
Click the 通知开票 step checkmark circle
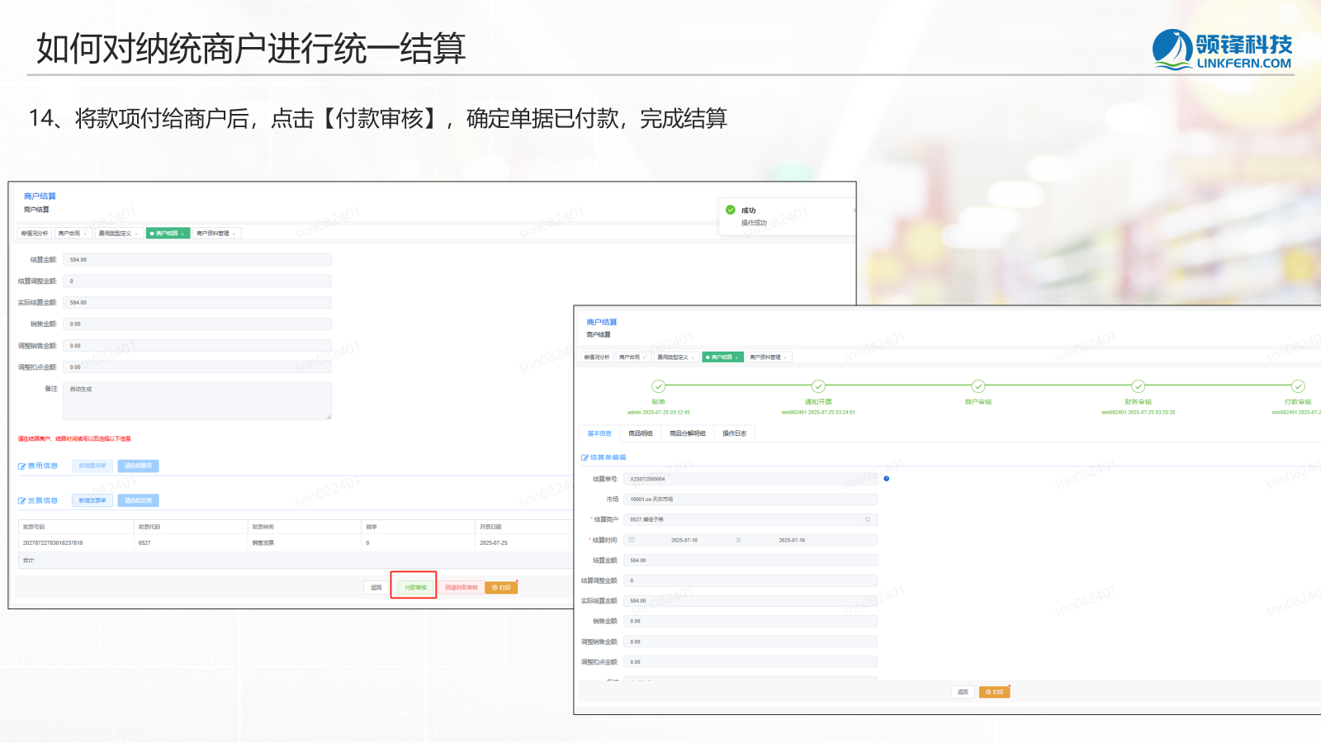(x=818, y=386)
